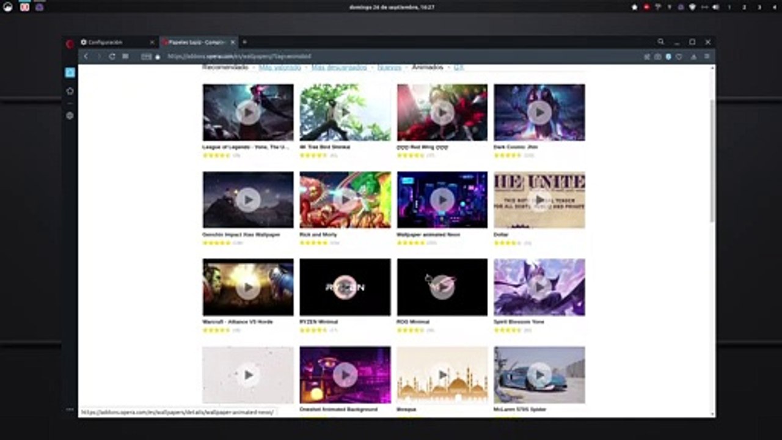Click the address bar URL field
Viewport: 782px width, 440px height.
pyautogui.click(x=391, y=57)
